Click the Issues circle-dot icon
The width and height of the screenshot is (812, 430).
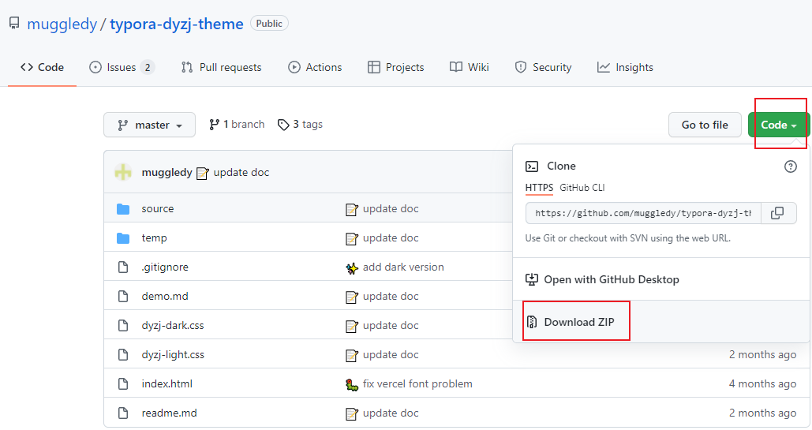pyautogui.click(x=95, y=67)
